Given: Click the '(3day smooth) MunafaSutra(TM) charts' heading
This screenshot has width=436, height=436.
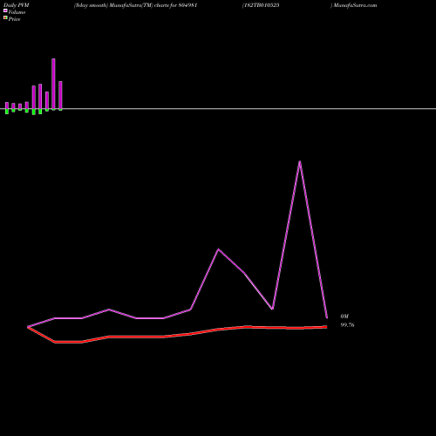Looking at the screenshot, I should click(x=121, y=5).
